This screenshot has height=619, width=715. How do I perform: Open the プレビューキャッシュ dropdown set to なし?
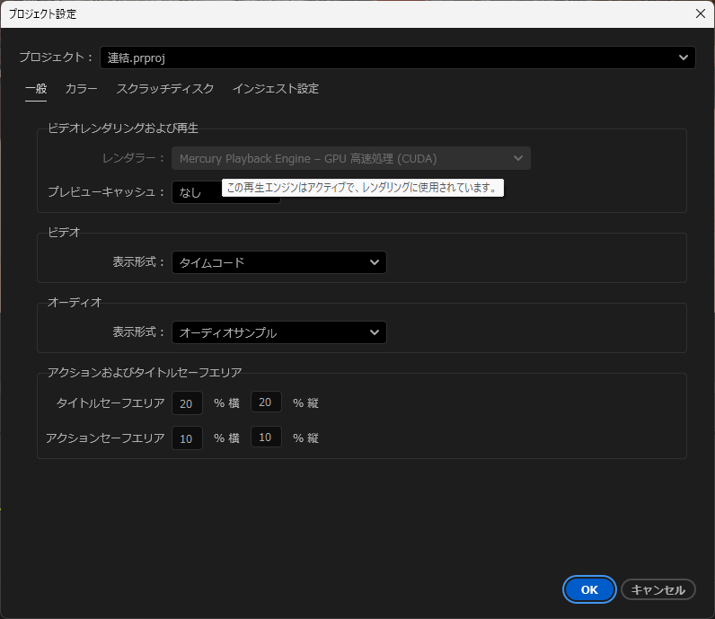pyautogui.click(x=196, y=192)
